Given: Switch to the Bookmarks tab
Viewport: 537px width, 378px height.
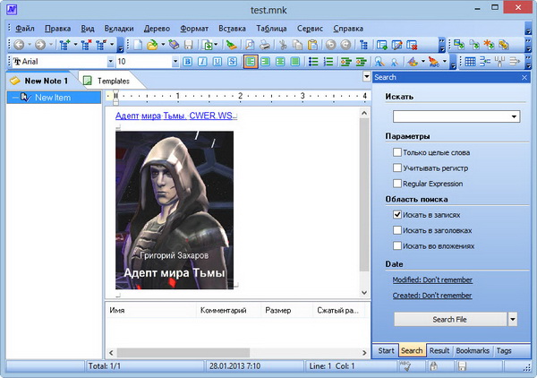Looking at the screenshot, I should click(x=472, y=351).
